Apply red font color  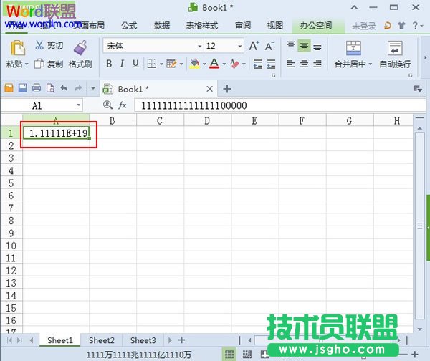click(x=214, y=64)
